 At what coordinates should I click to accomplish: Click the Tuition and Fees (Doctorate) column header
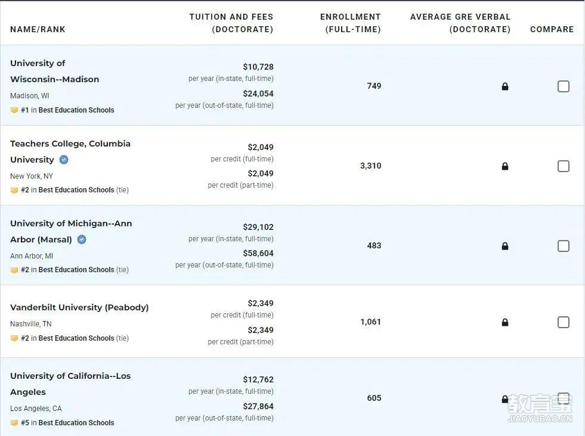pyautogui.click(x=231, y=23)
